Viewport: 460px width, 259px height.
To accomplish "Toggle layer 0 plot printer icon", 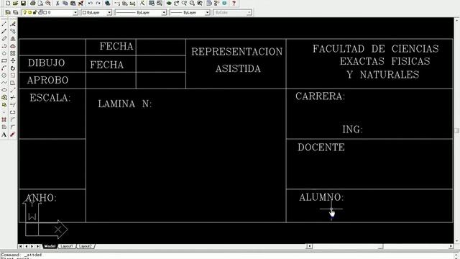I will [40, 12].
